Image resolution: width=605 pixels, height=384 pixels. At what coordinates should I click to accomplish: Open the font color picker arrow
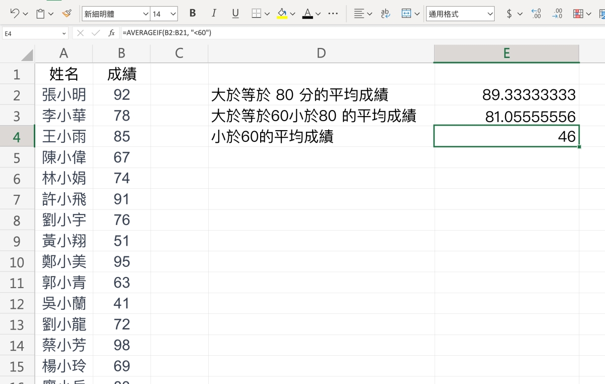tap(318, 14)
